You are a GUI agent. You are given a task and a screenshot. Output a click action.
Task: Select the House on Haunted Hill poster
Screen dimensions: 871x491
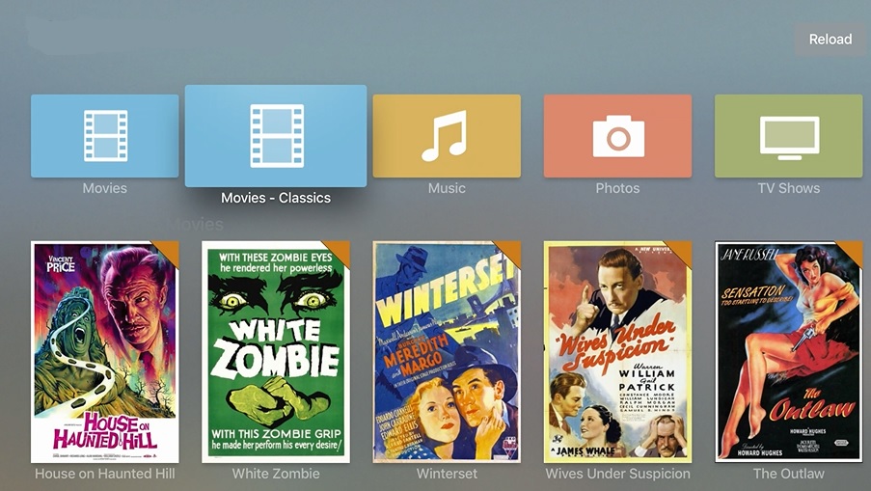point(105,352)
